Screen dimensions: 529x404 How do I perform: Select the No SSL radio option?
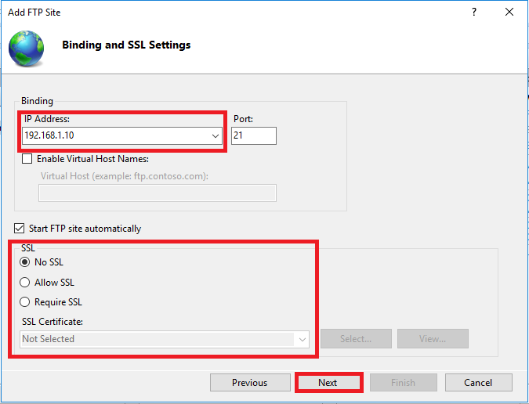24,262
